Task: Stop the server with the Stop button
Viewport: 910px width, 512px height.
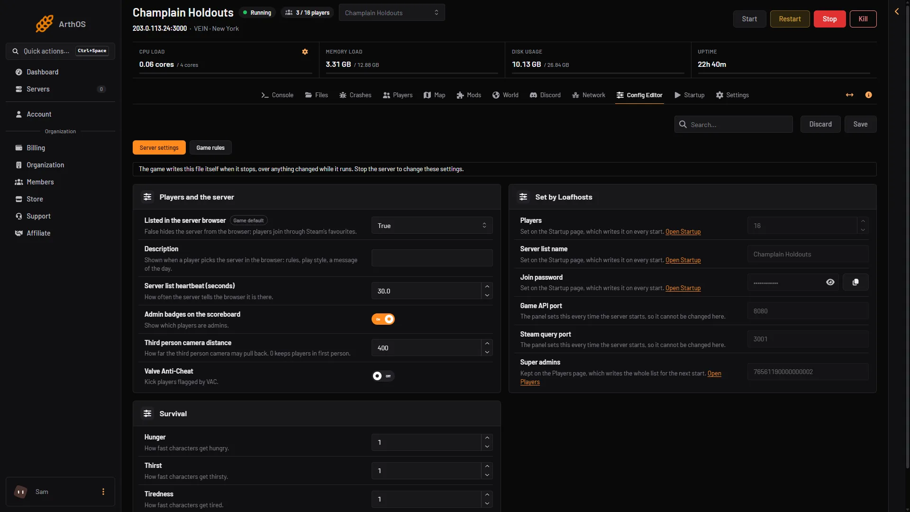Action: pos(829,19)
